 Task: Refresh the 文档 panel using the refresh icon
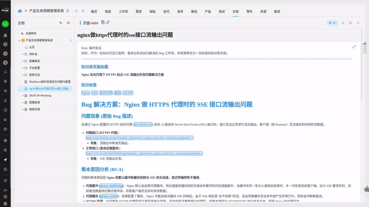tap(68, 23)
